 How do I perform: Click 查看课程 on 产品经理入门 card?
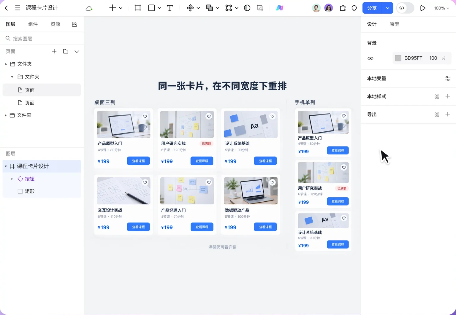[x=202, y=227]
